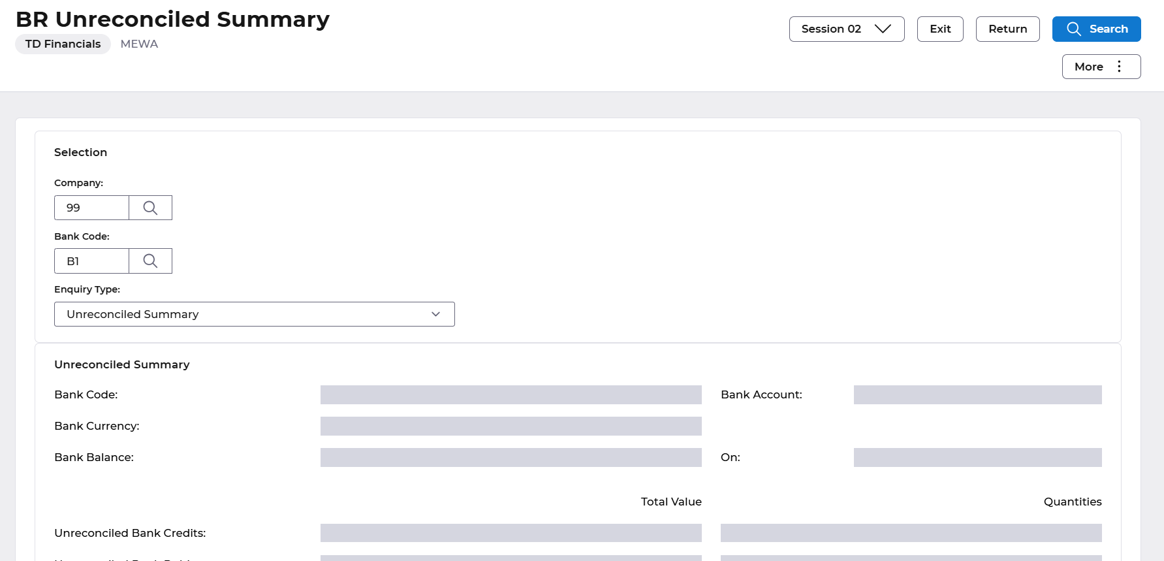Viewport: 1164px width, 561px height.
Task: Click Unreconciled Bank Credits quantities field
Action: (911, 533)
